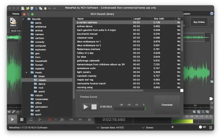Click the Paste clipboard icon

click(x=45, y=8)
